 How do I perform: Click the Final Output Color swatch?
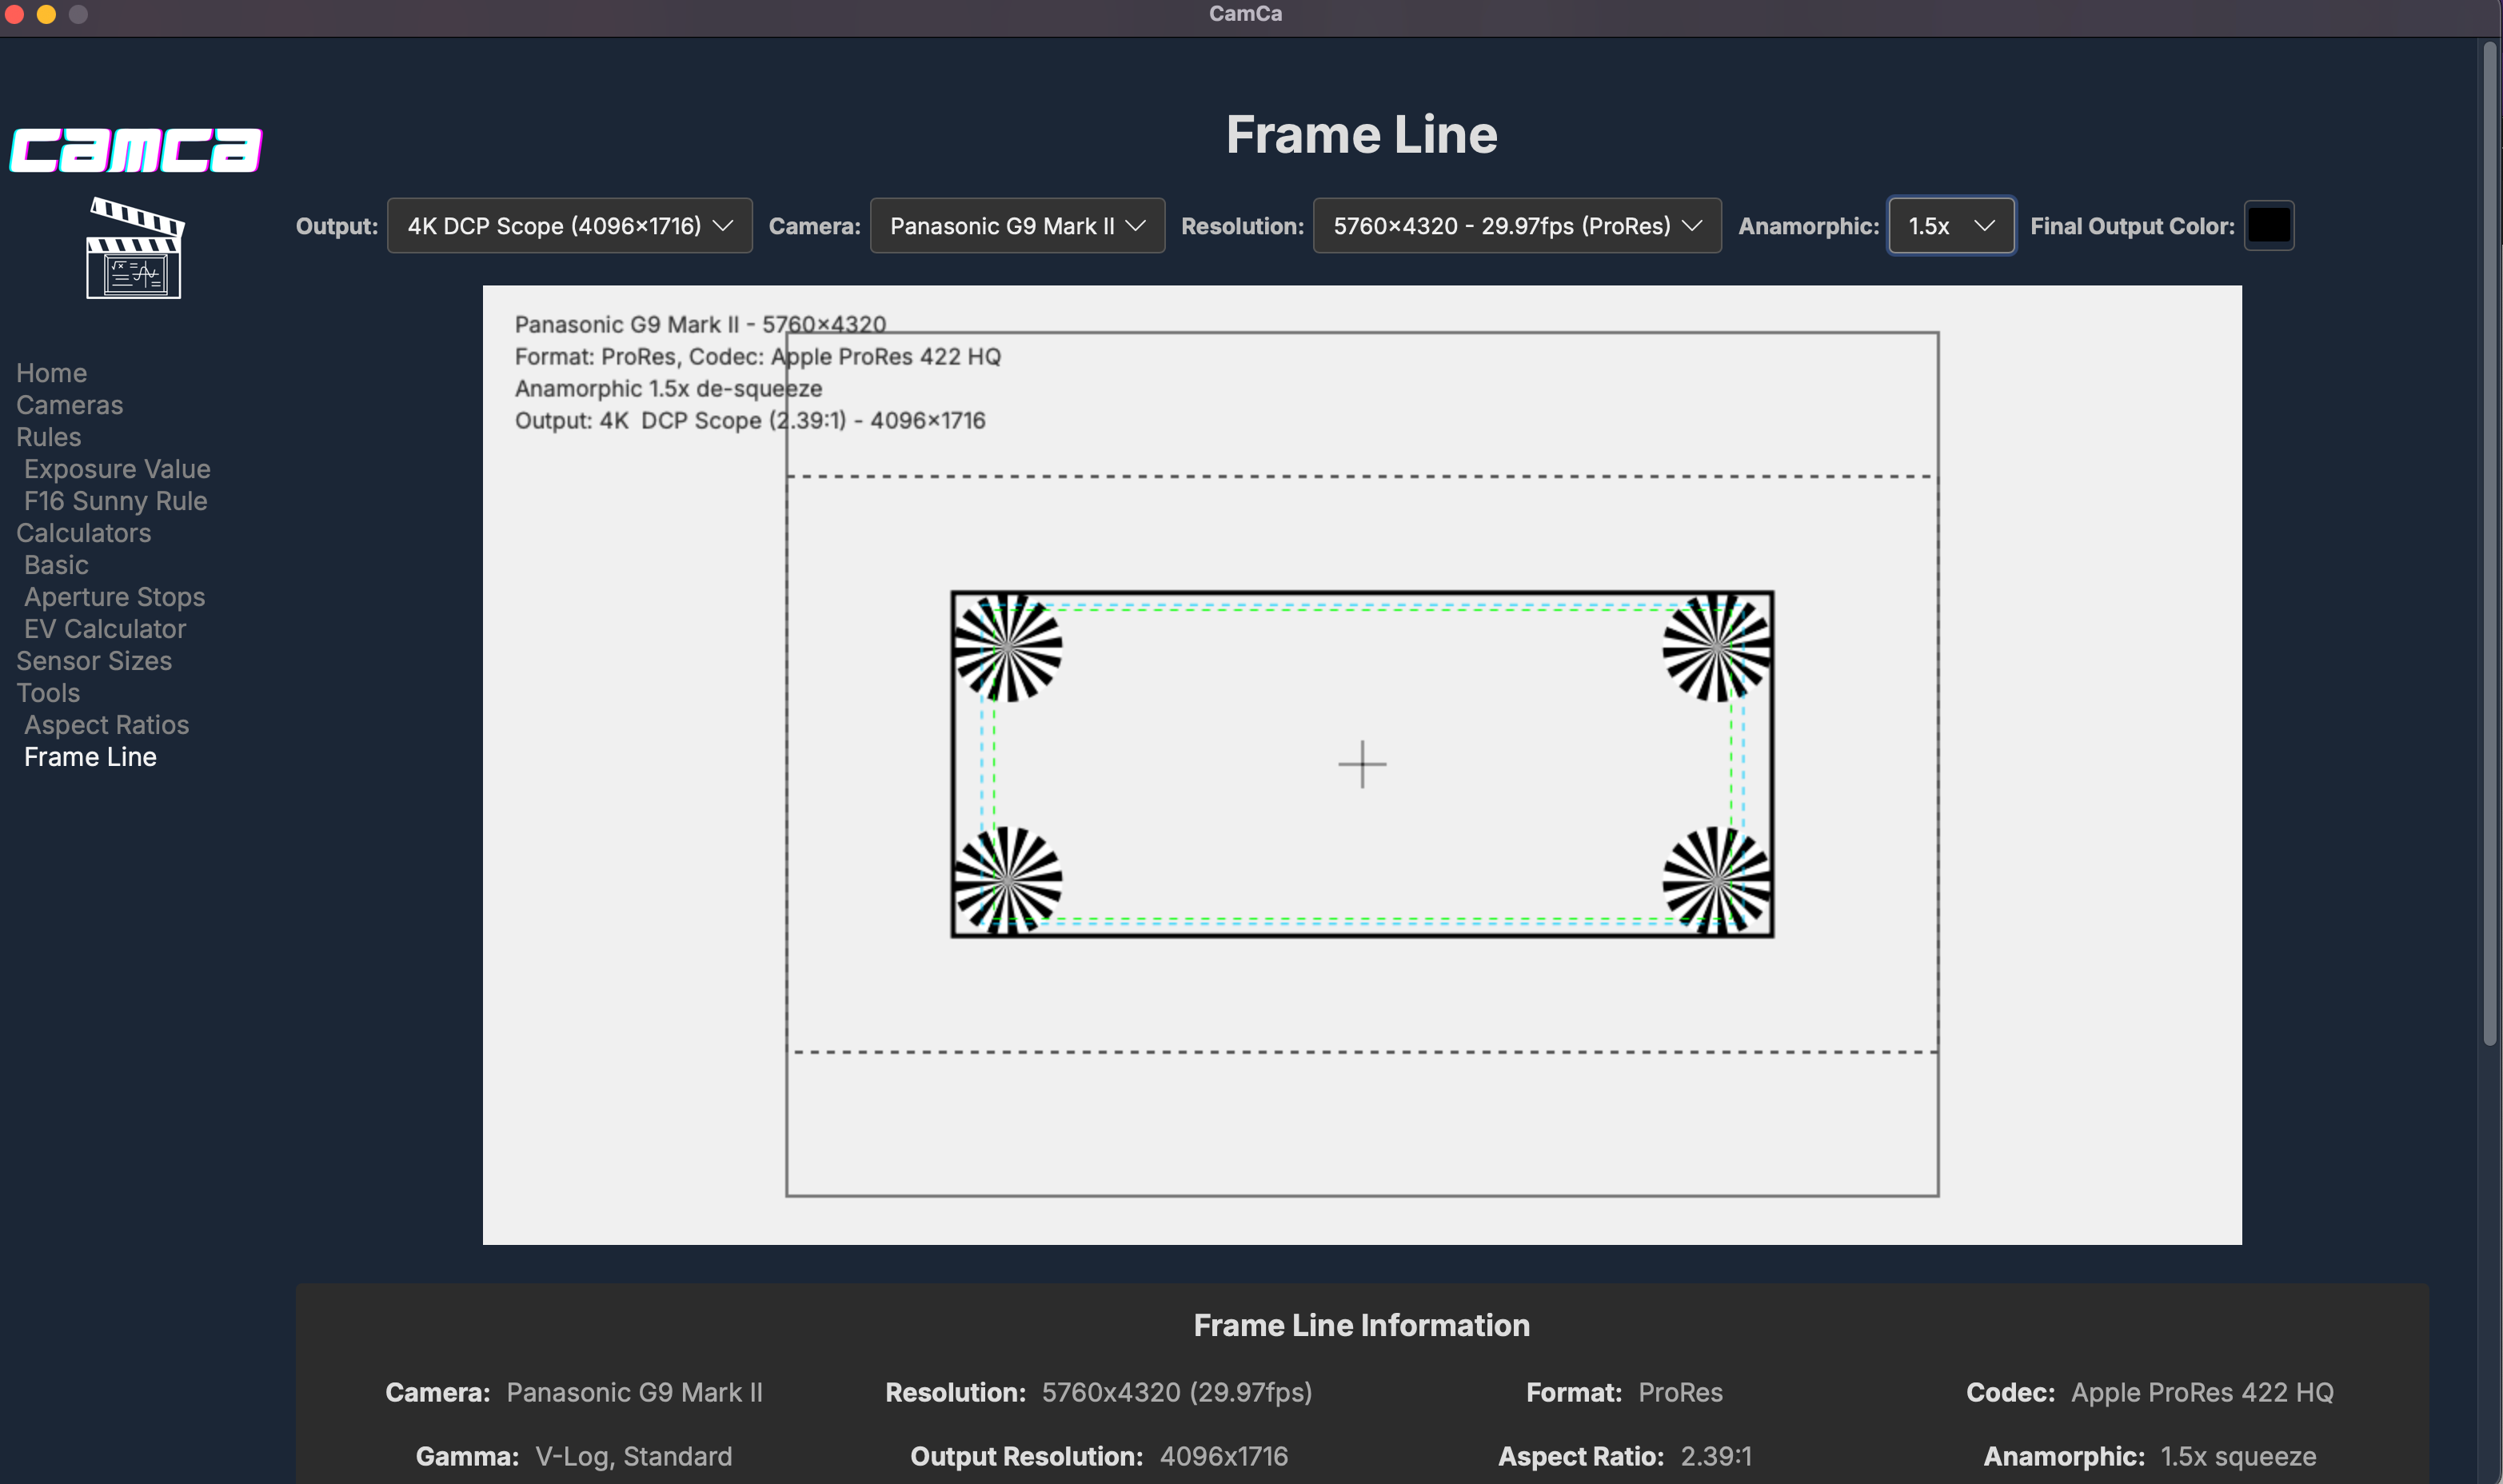coord(2269,226)
